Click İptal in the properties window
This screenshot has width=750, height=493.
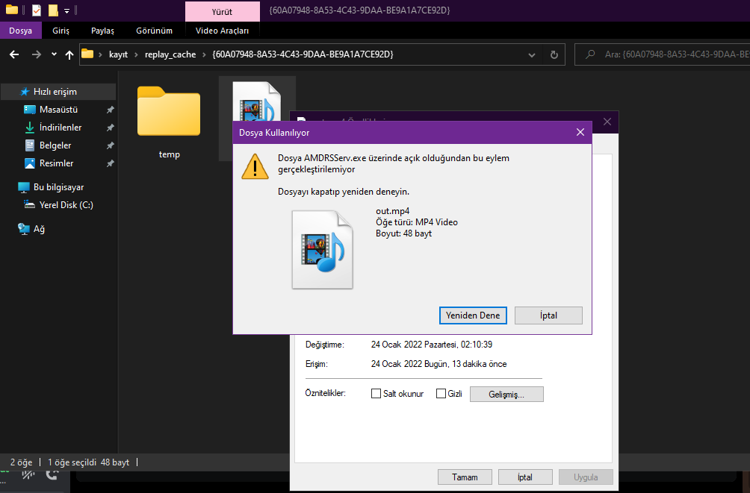525,477
